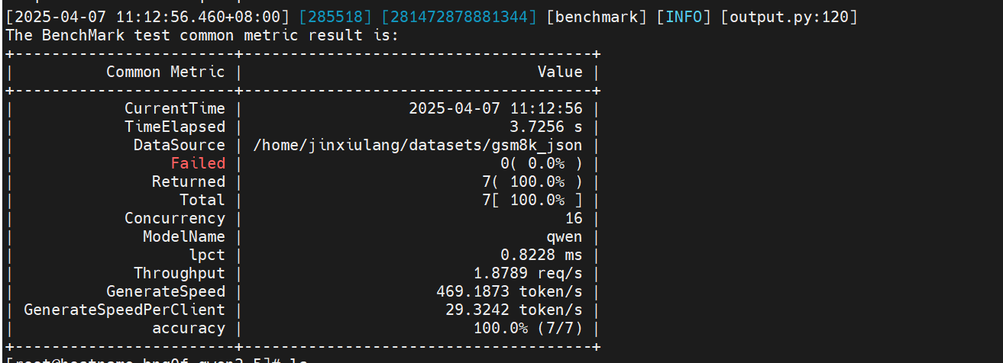1003x363 pixels.
Task: Click the output.py:120 source reference
Action: [x=789, y=17]
